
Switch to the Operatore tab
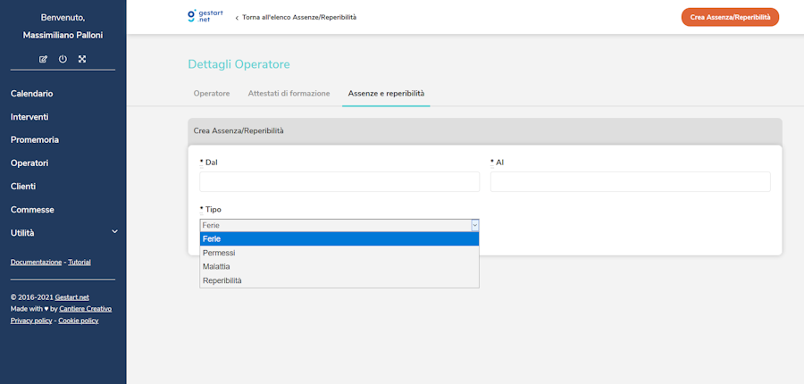point(212,93)
